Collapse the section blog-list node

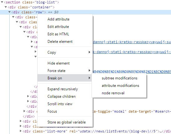click(2, 2)
